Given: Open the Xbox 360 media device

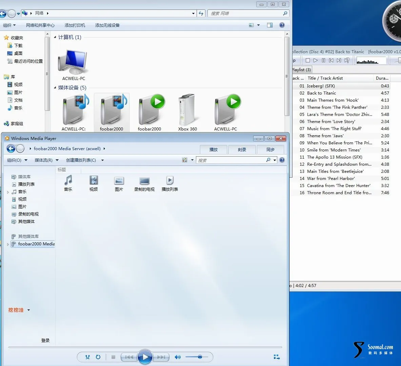Looking at the screenshot, I should (x=187, y=113).
